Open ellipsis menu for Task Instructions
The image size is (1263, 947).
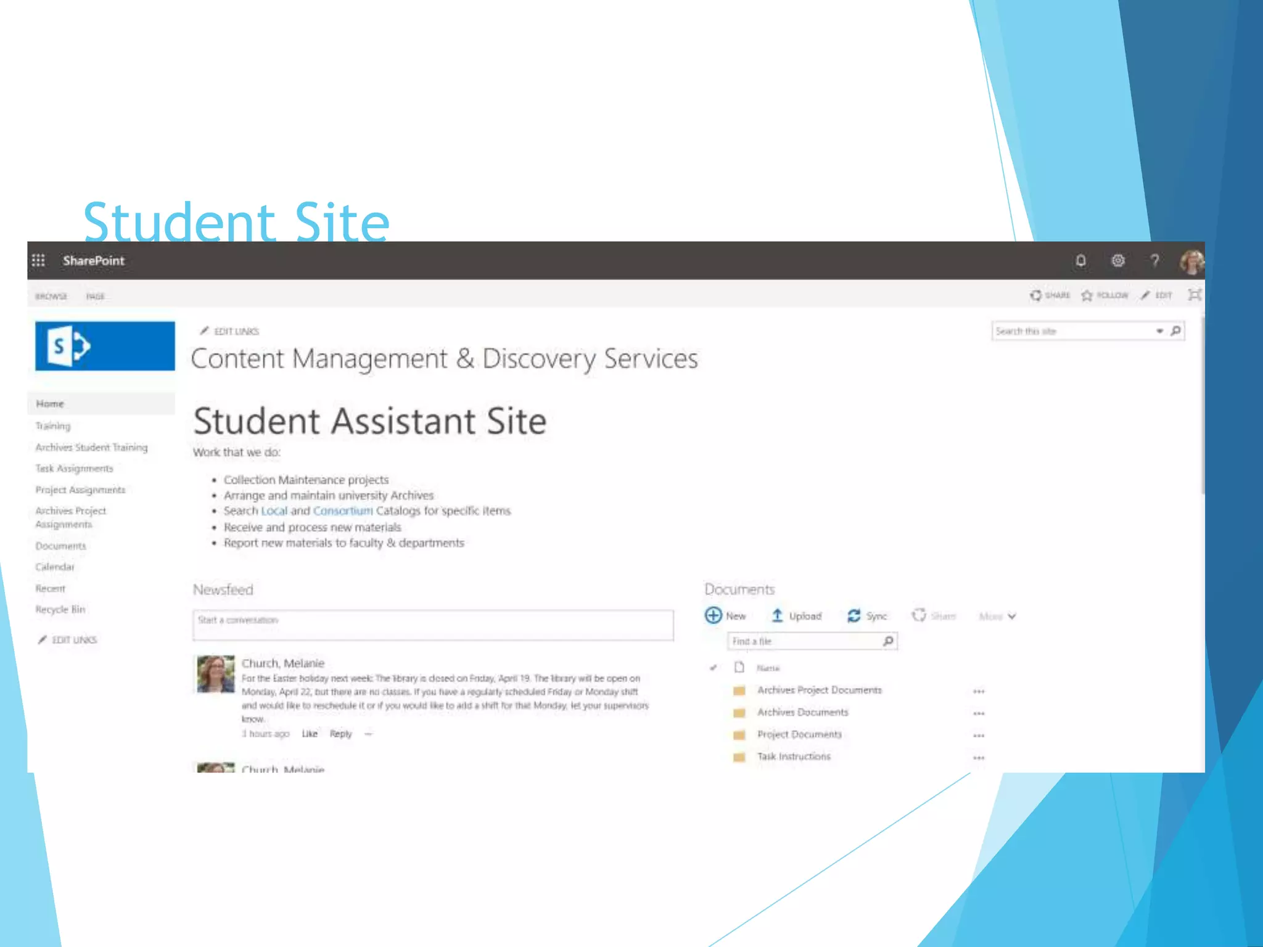(979, 758)
